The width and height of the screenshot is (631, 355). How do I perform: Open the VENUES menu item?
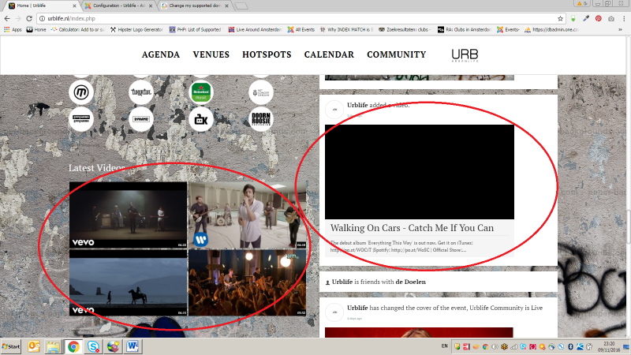[x=211, y=54]
